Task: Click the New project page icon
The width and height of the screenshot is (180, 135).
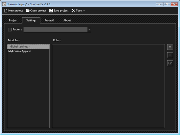Action: click(5, 11)
